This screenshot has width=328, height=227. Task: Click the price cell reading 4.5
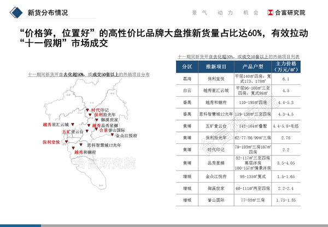[286, 91]
